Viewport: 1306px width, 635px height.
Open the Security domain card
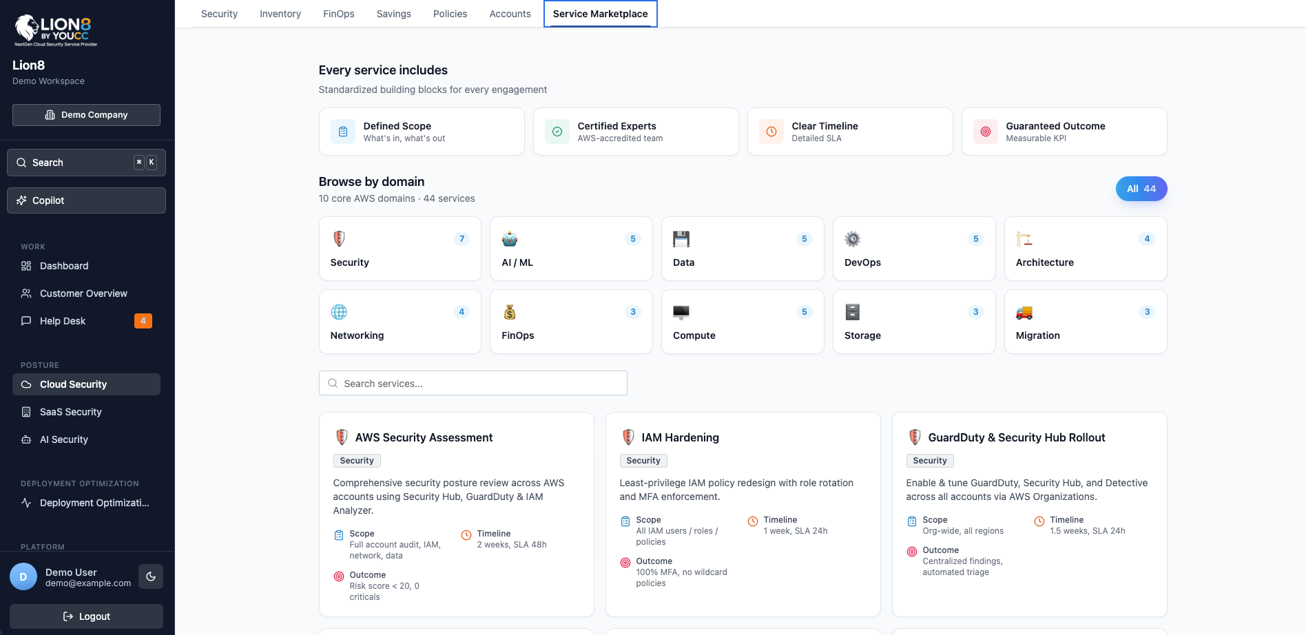400,249
